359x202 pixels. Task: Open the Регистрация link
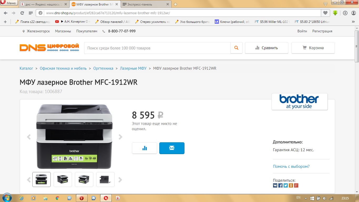click(322, 31)
